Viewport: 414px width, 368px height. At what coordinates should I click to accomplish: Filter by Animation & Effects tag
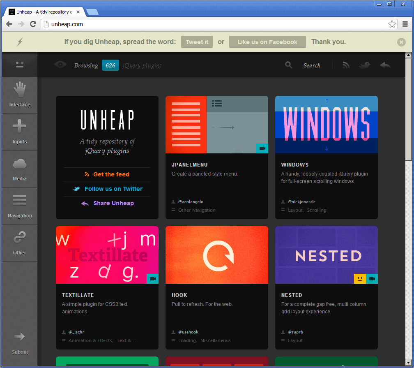(90, 340)
